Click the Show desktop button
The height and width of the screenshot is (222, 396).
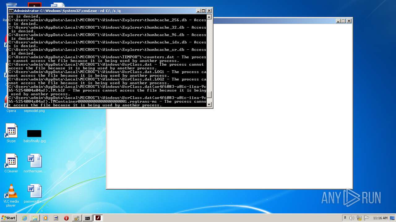pos(393,218)
